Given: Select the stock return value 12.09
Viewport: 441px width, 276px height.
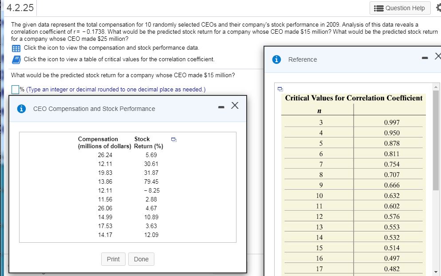Looking at the screenshot, I should (151, 235).
